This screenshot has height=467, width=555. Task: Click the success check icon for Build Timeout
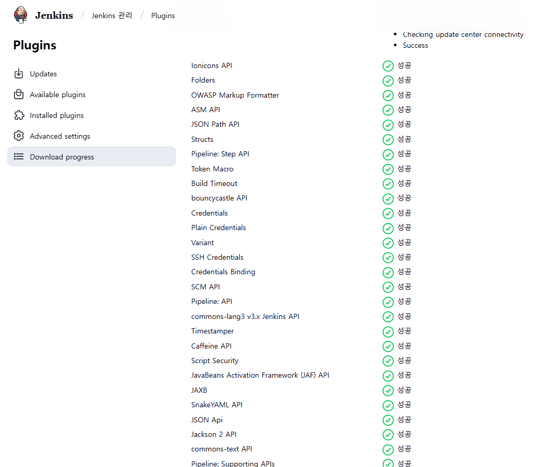pos(388,184)
